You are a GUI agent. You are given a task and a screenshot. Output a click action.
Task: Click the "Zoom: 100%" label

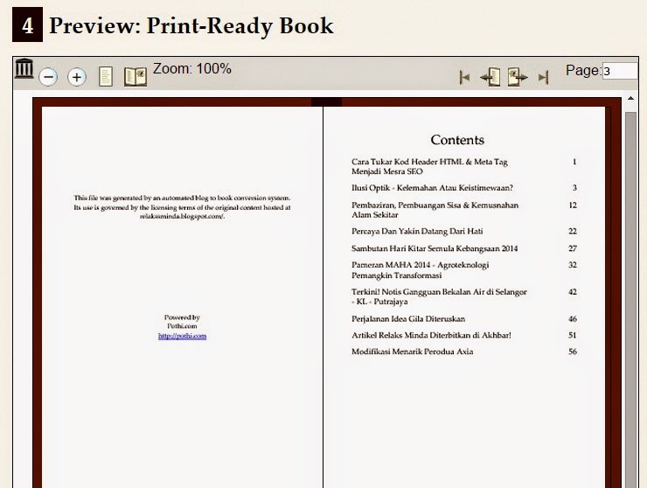tap(191, 68)
